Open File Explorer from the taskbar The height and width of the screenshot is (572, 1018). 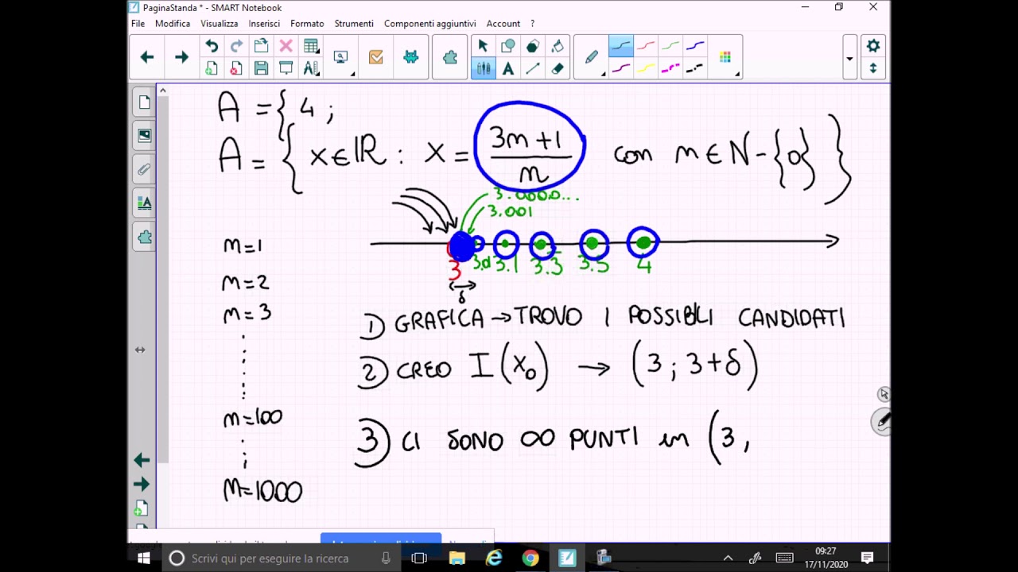pos(457,558)
